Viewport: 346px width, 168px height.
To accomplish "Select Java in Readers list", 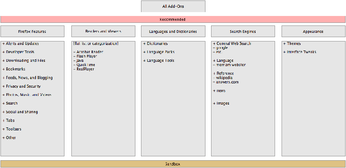I will [78, 60].
